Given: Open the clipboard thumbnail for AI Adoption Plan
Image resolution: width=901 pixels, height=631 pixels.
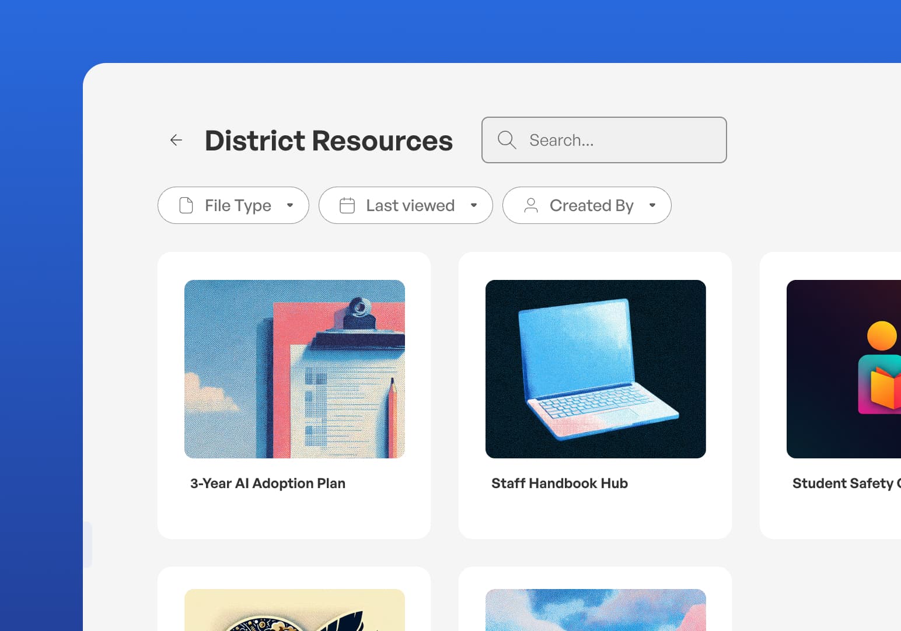Looking at the screenshot, I should point(295,369).
